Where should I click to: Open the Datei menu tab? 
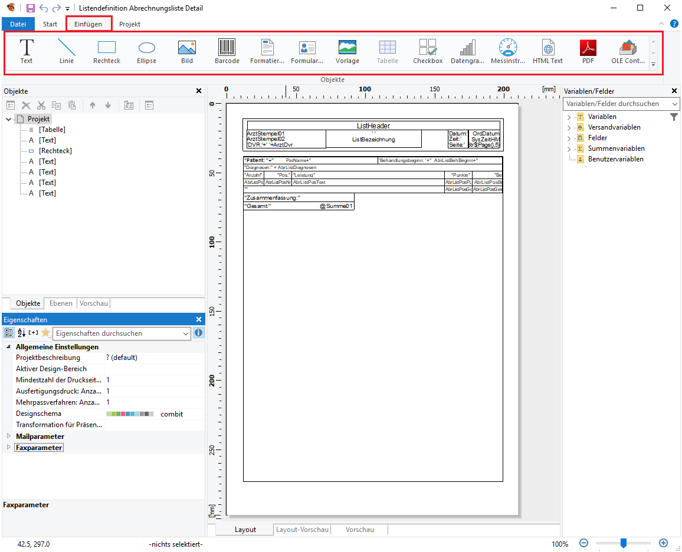[x=18, y=24]
